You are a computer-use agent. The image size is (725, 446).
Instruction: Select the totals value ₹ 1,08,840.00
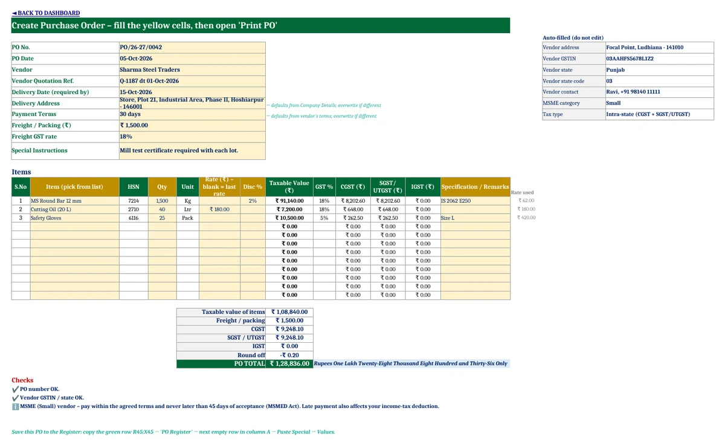point(289,312)
